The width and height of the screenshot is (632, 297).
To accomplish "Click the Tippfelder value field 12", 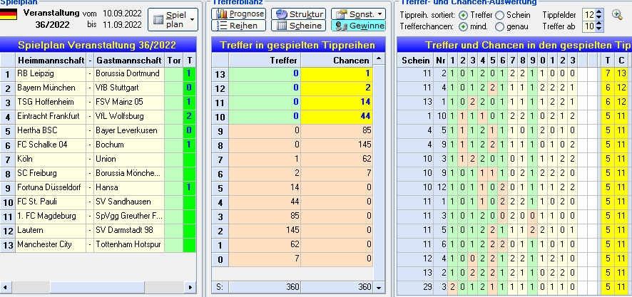I will click(x=589, y=15).
